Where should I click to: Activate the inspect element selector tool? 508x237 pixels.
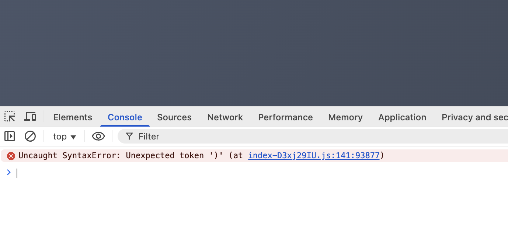[10, 117]
